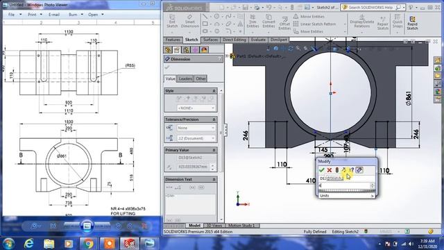Open the ConfigurationManager tab icon
Viewport: 444px width, 250px height.
(x=186, y=50)
